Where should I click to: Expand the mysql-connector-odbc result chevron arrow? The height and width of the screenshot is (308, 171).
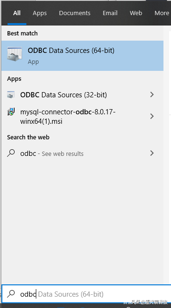point(152,116)
